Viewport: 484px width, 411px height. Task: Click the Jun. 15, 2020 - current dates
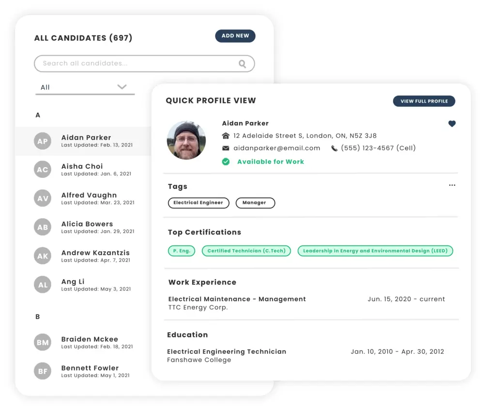click(x=406, y=299)
